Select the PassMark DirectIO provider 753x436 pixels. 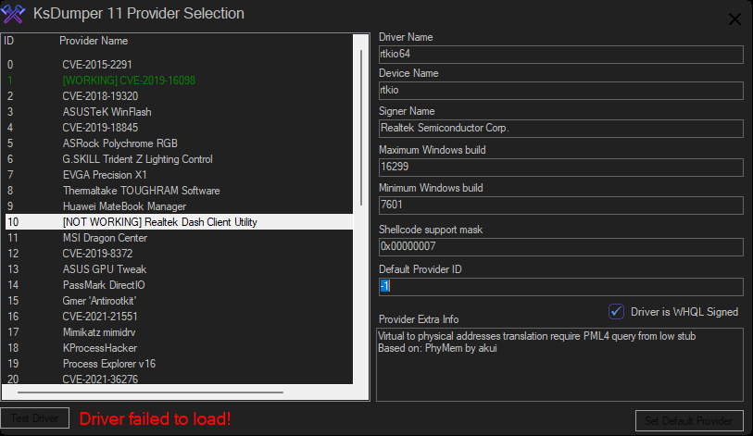(x=179, y=285)
